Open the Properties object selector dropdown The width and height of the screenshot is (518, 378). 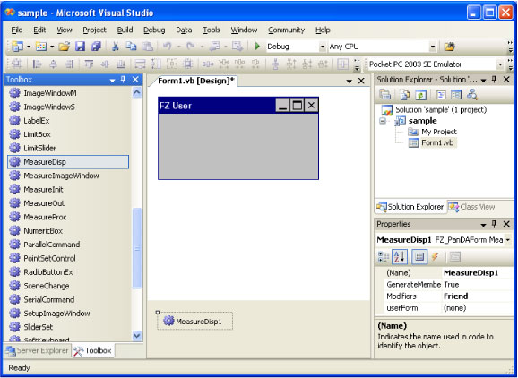click(508, 240)
